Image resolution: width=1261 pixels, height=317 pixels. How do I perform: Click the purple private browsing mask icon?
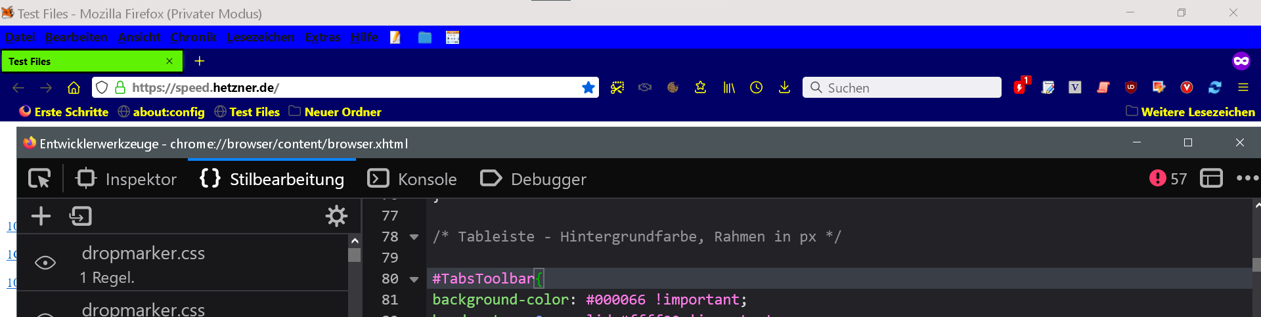coord(1241,61)
